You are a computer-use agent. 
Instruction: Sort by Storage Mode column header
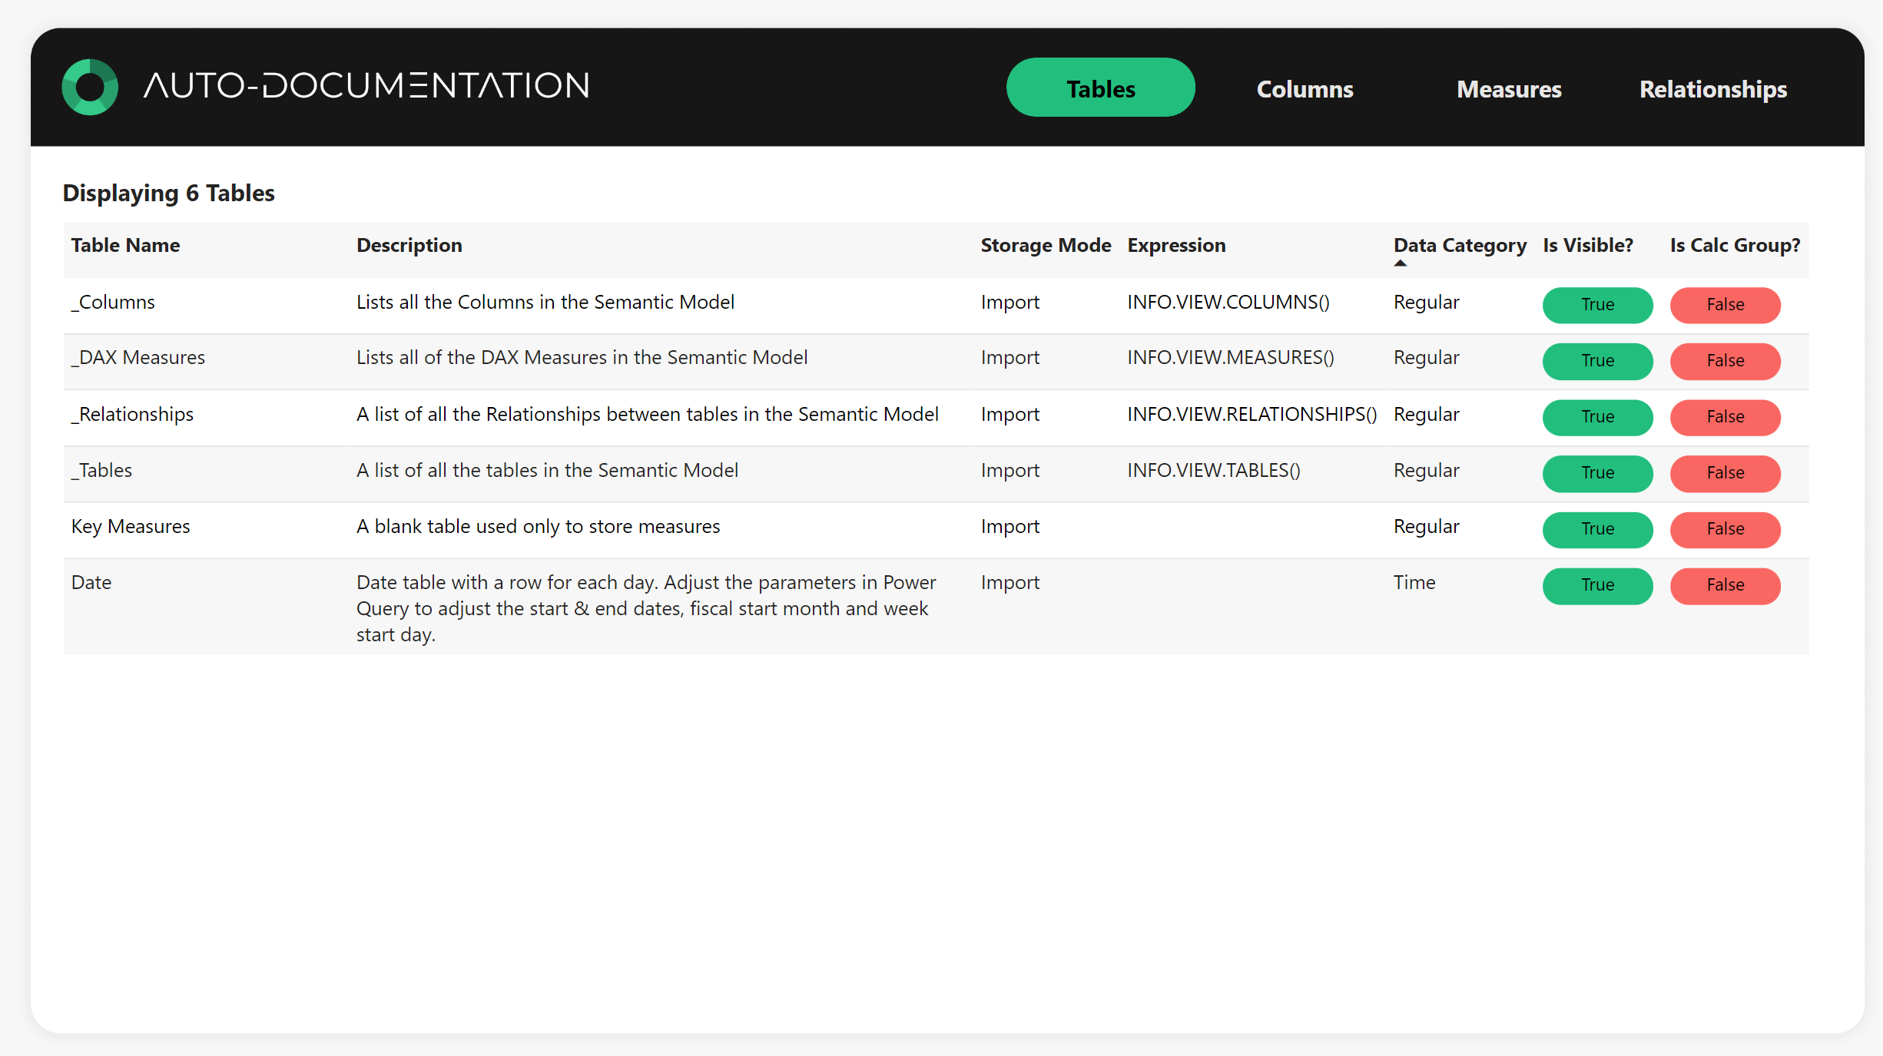pyautogui.click(x=1045, y=245)
